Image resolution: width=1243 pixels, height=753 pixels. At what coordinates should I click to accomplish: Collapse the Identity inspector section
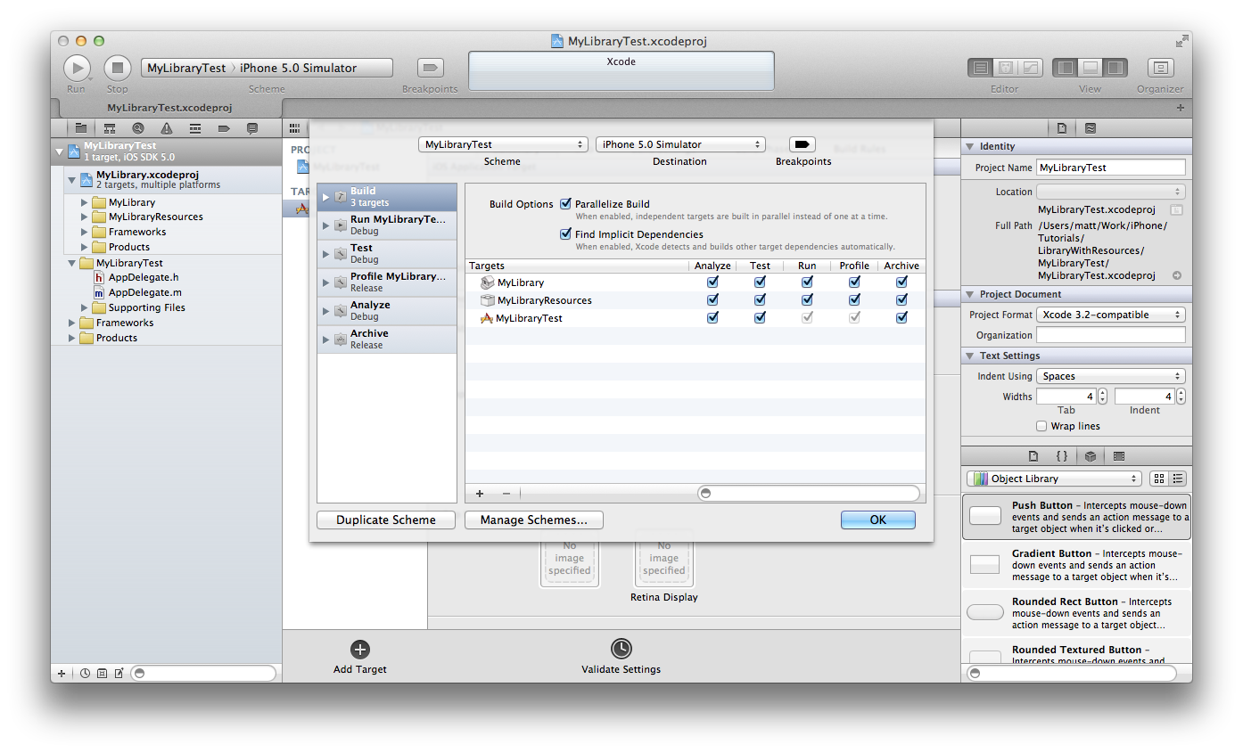click(970, 146)
